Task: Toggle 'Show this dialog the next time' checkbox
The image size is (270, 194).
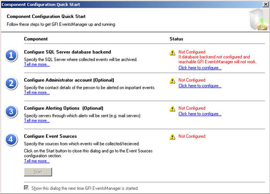Action: (27, 188)
